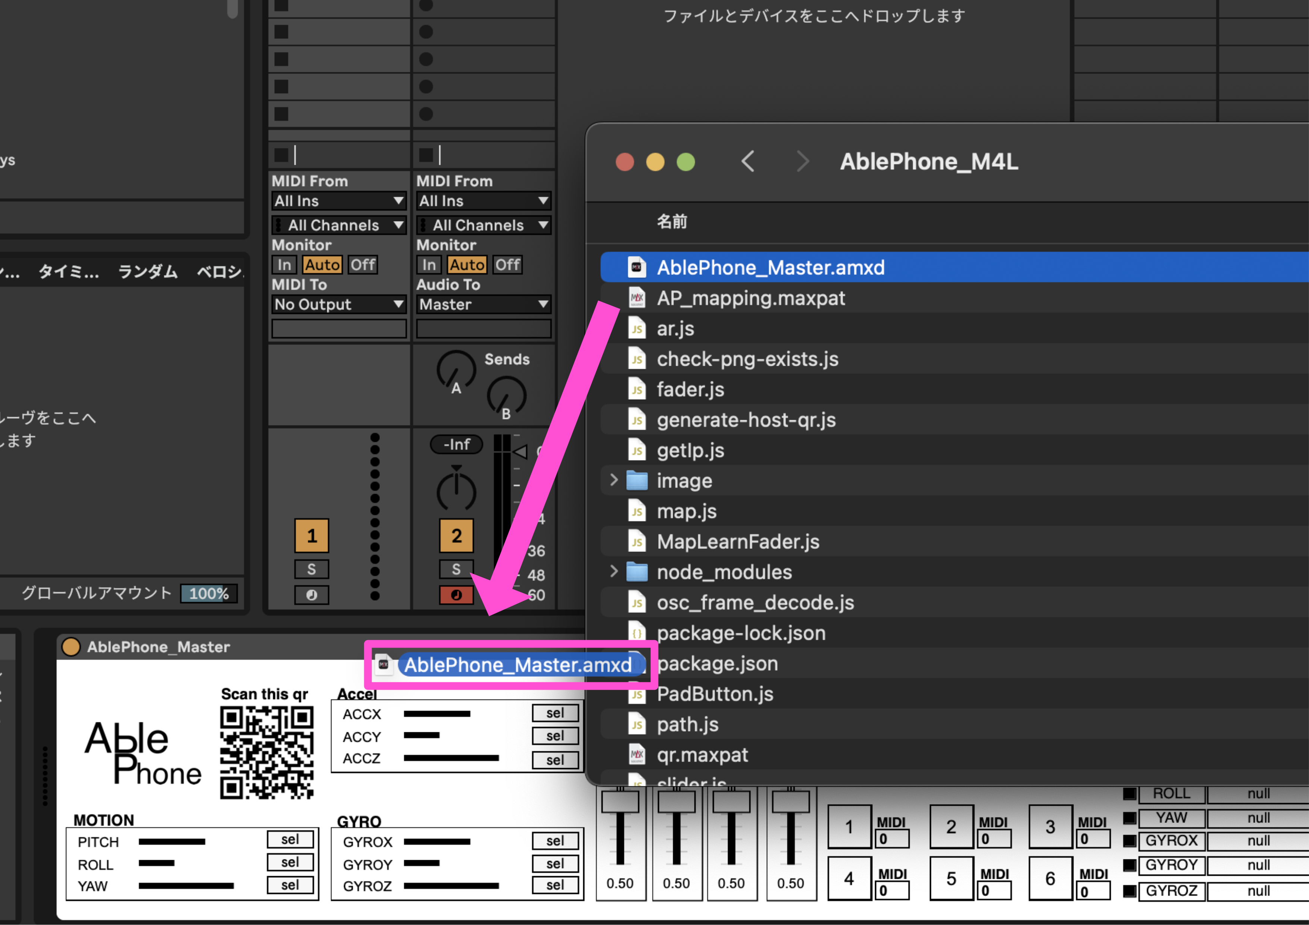Solo track 2
The width and height of the screenshot is (1309, 925).
coord(456,569)
